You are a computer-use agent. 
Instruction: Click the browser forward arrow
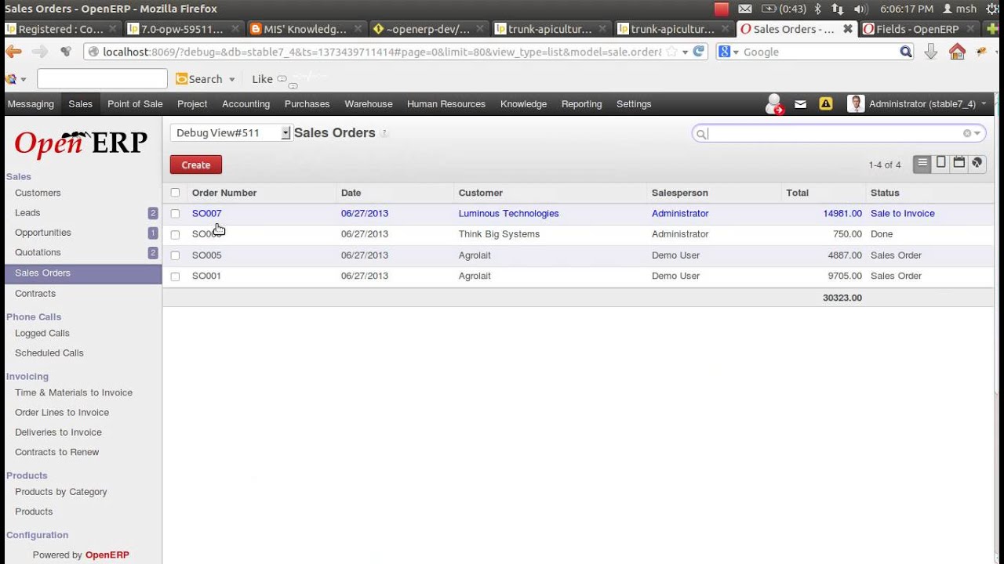coord(40,52)
